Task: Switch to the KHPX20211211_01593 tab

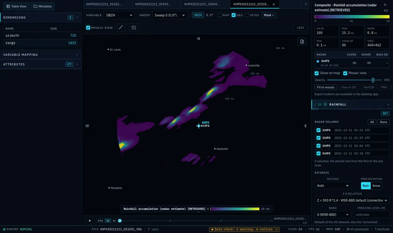Action: (156, 4)
